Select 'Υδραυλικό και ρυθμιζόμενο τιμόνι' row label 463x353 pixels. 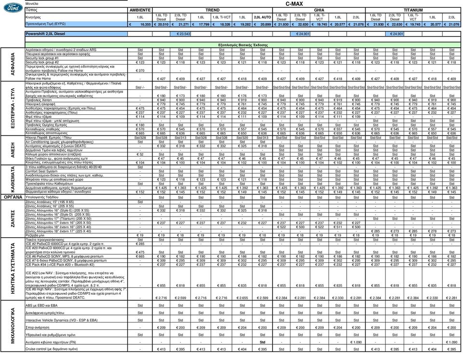coord(51,335)
